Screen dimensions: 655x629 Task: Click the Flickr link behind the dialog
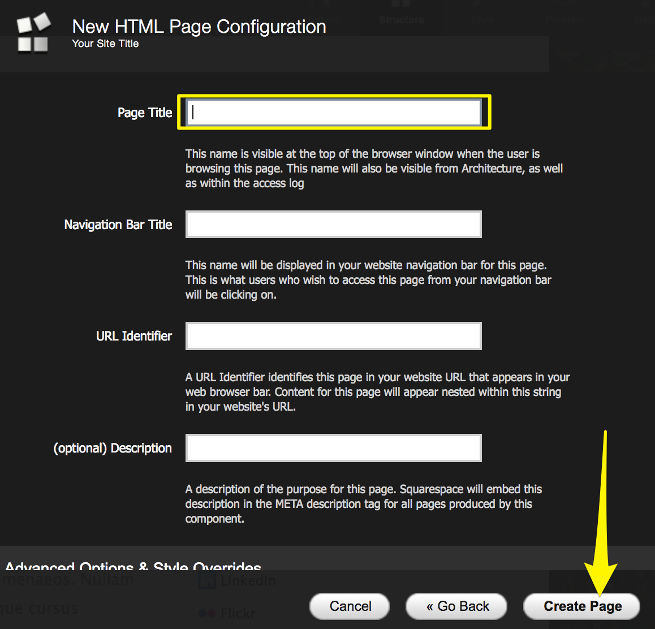238,613
